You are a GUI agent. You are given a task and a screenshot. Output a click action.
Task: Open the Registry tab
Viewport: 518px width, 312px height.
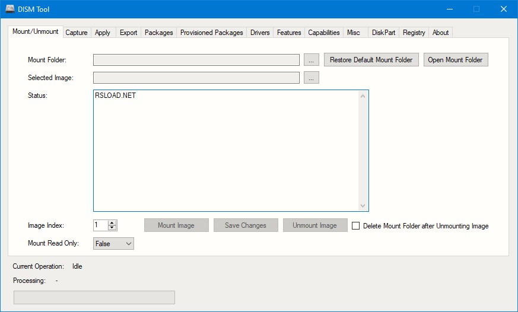click(414, 33)
